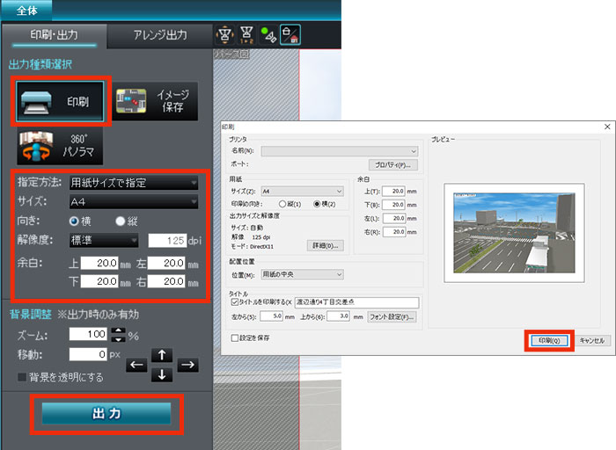Select the 全体 tab at top
This screenshot has height=450, width=616.
point(26,10)
